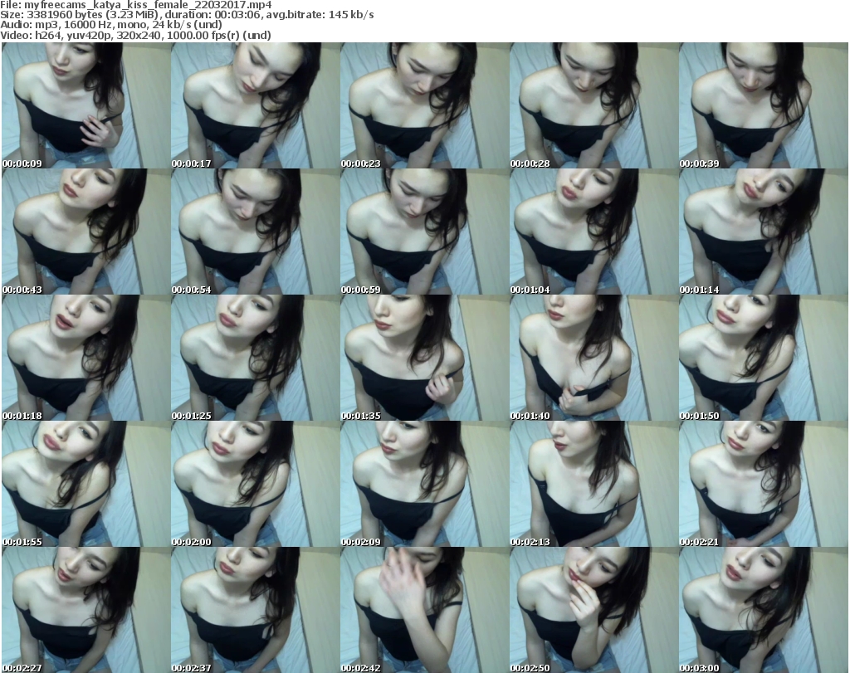The width and height of the screenshot is (850, 673).
Task: Select the thumbnail stamped 00:00:17
Action: coord(256,105)
